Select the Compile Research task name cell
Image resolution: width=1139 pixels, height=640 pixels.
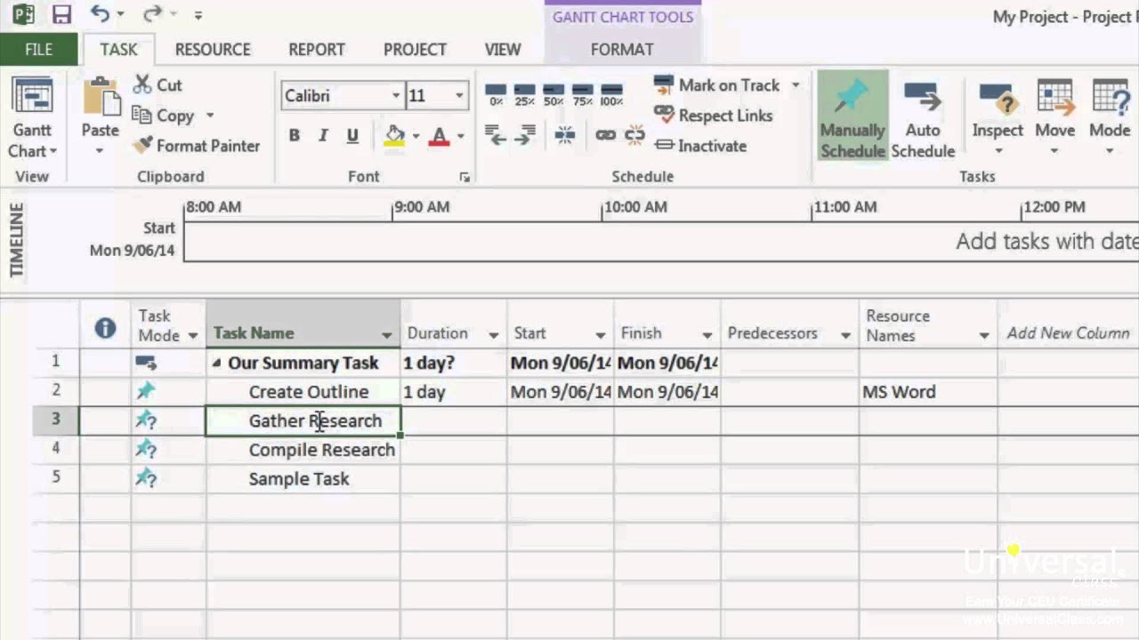pyautogui.click(x=303, y=450)
